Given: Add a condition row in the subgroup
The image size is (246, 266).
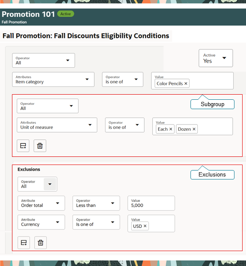Looking at the screenshot, I should tap(23, 146).
